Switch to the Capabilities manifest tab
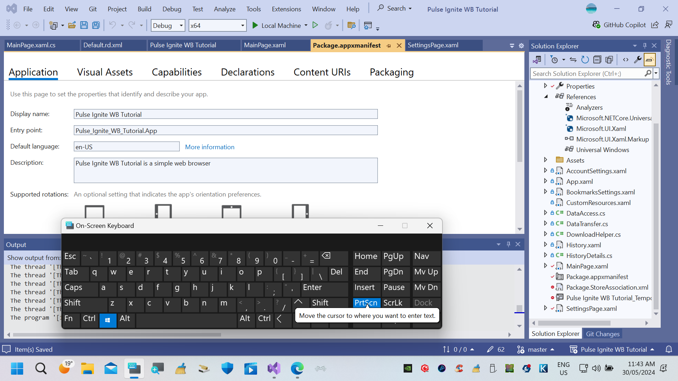678x381 pixels. 177,72
